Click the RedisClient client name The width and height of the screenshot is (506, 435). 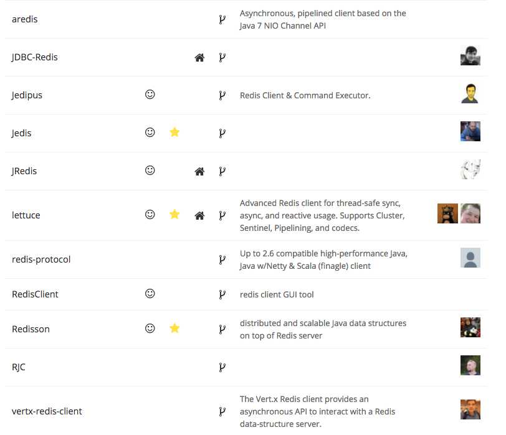pos(35,294)
